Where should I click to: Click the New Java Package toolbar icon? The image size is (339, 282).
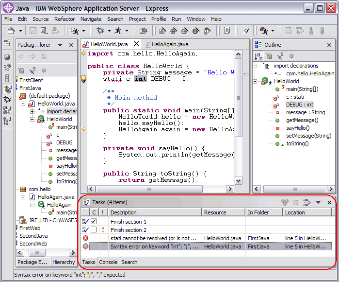coord(174,31)
